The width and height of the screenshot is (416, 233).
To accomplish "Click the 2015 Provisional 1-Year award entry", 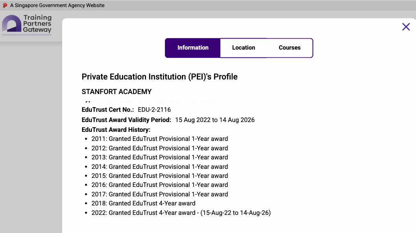I will 159,176.
